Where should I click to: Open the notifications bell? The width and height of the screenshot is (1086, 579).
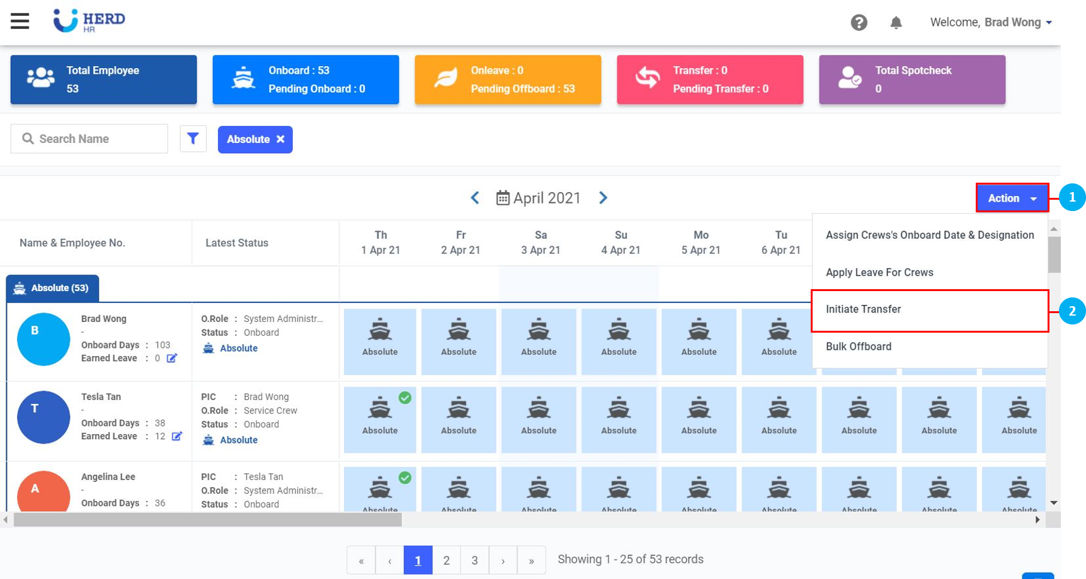pyautogui.click(x=896, y=23)
